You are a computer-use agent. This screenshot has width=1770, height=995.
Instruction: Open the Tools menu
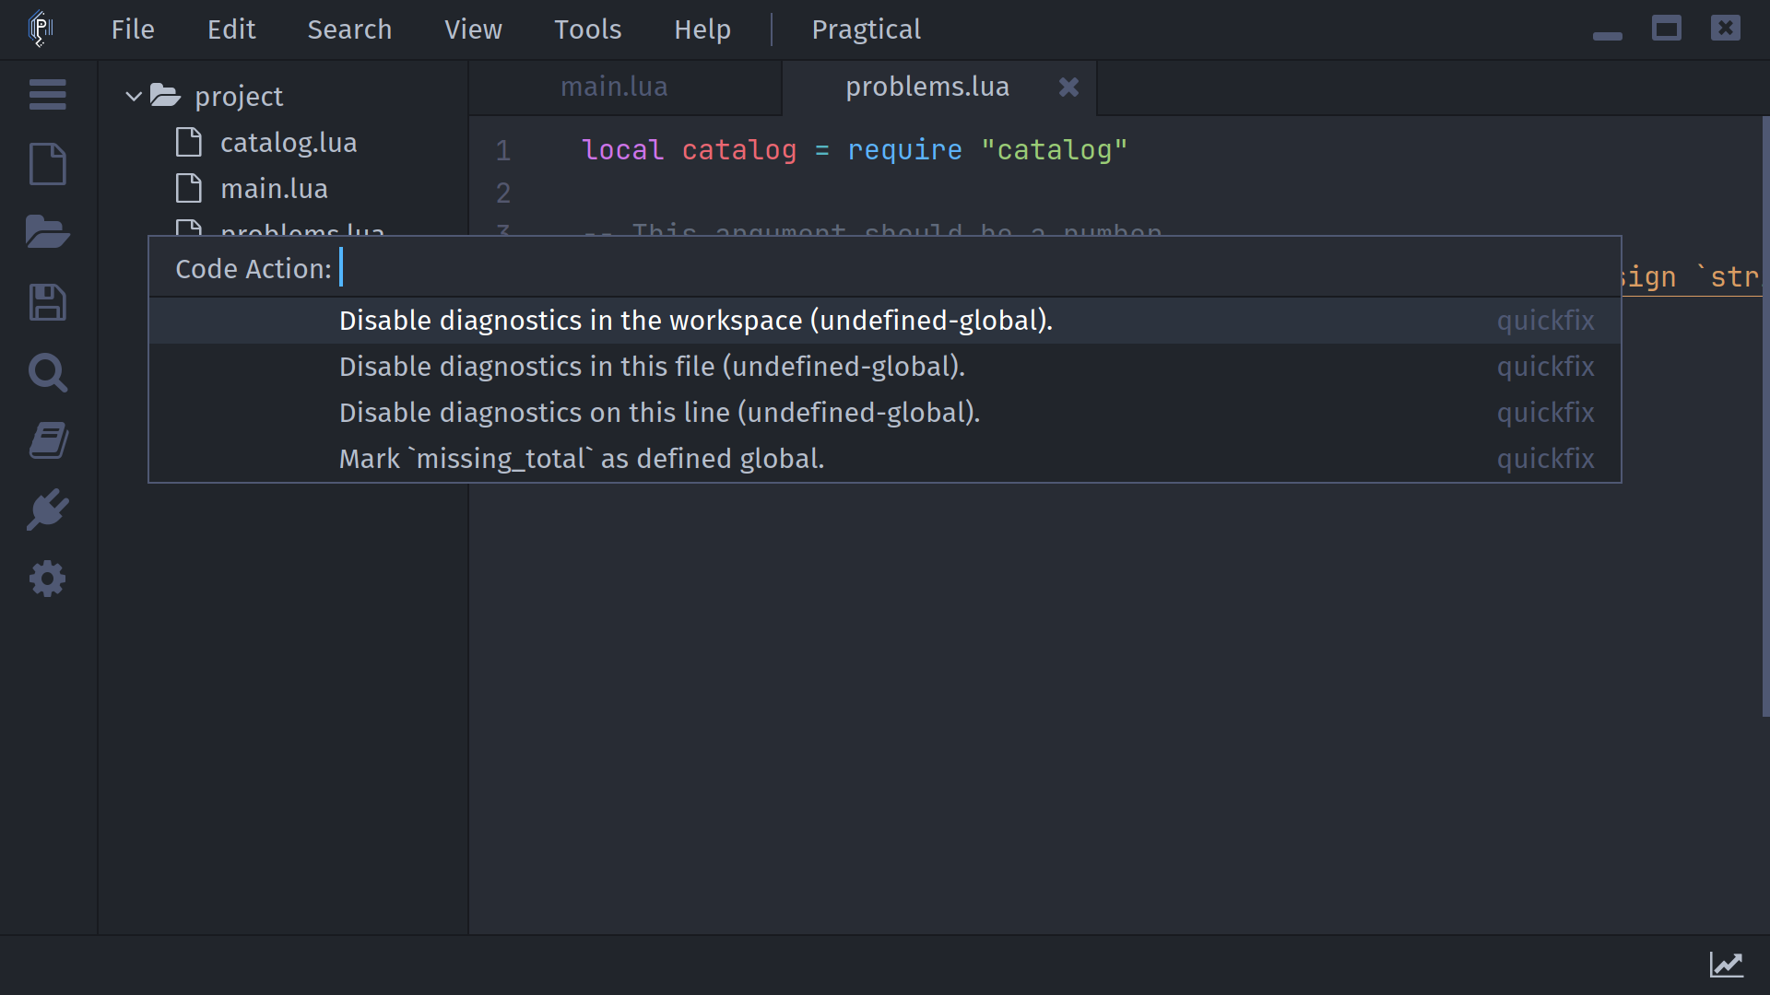(x=587, y=29)
